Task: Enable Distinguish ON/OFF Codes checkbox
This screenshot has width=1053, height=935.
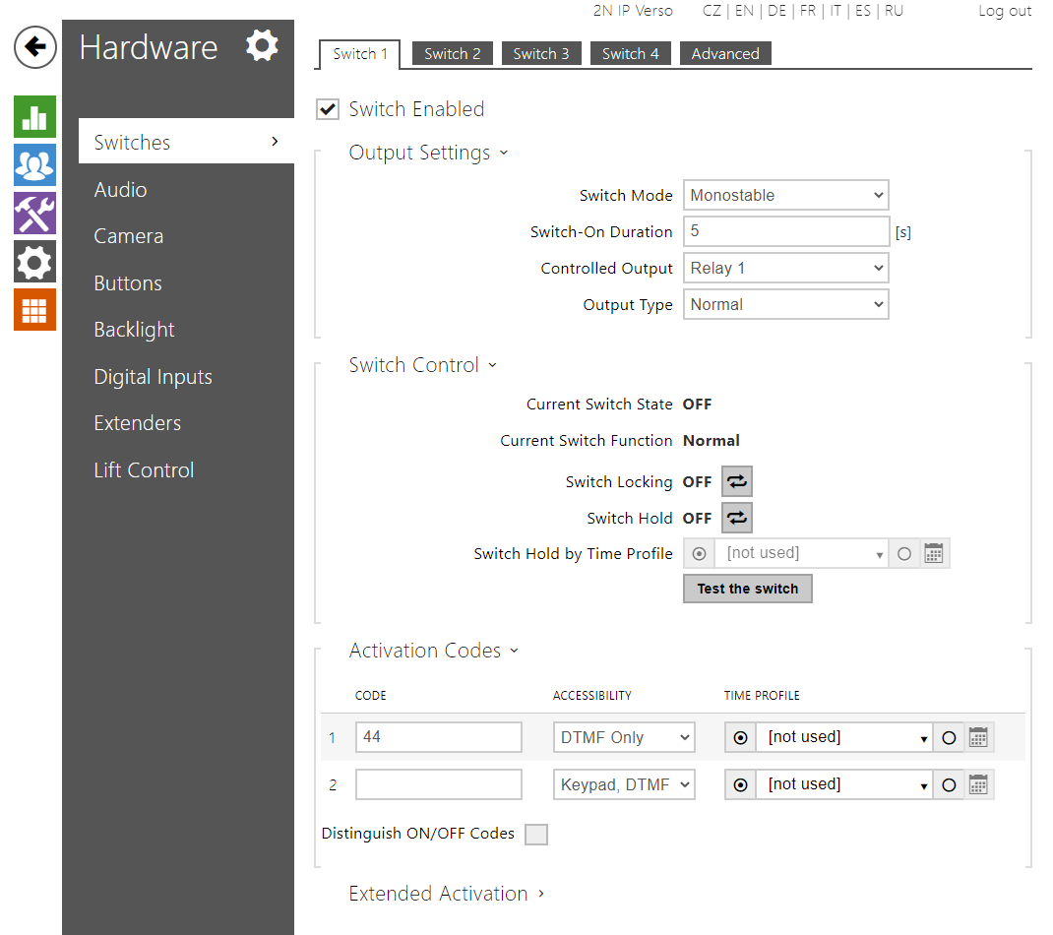Action: pyautogui.click(x=535, y=835)
